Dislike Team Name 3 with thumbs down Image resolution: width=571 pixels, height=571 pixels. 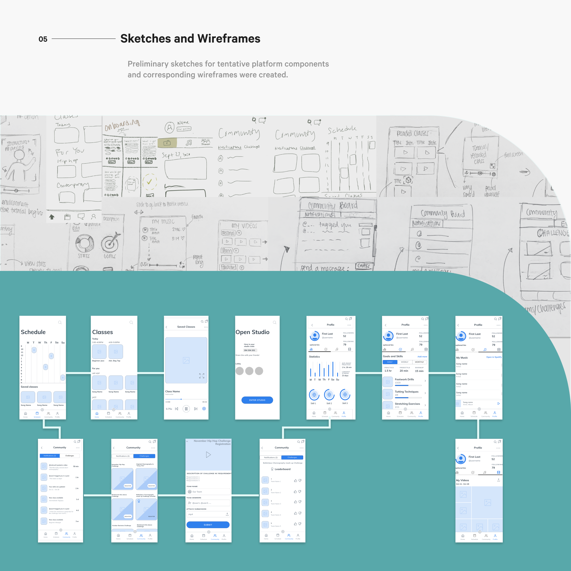pyautogui.click(x=300, y=502)
